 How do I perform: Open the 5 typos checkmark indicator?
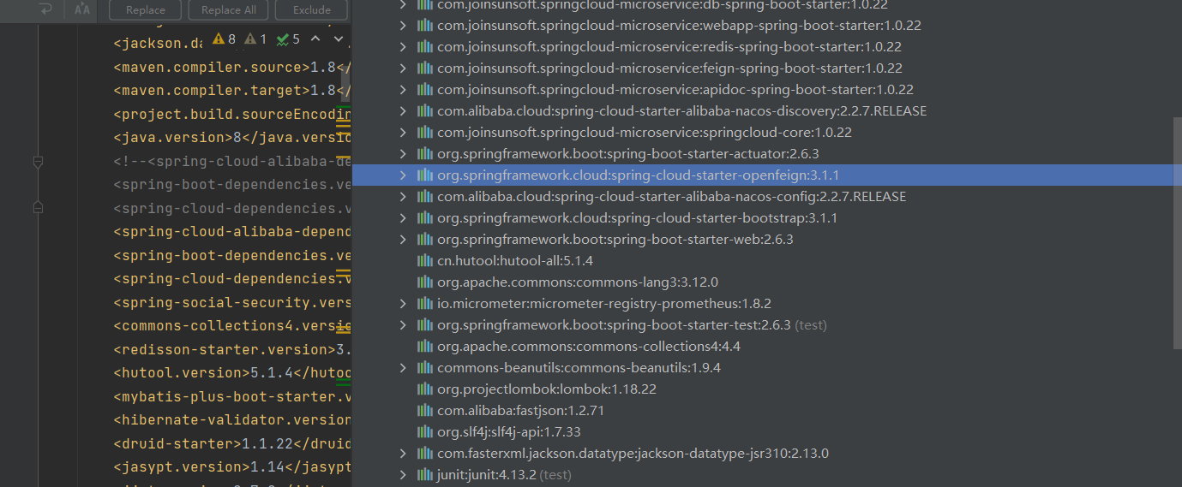288,39
